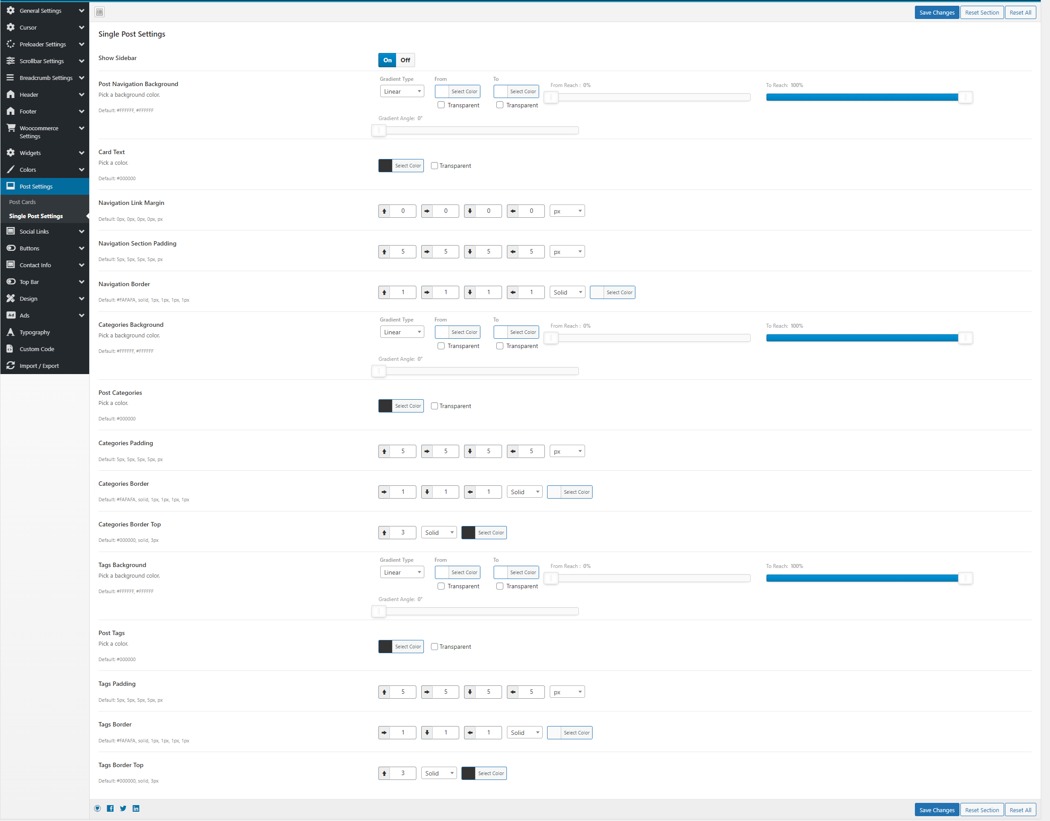Click the Twitter icon in footer
The width and height of the screenshot is (1050, 821).
(123, 808)
